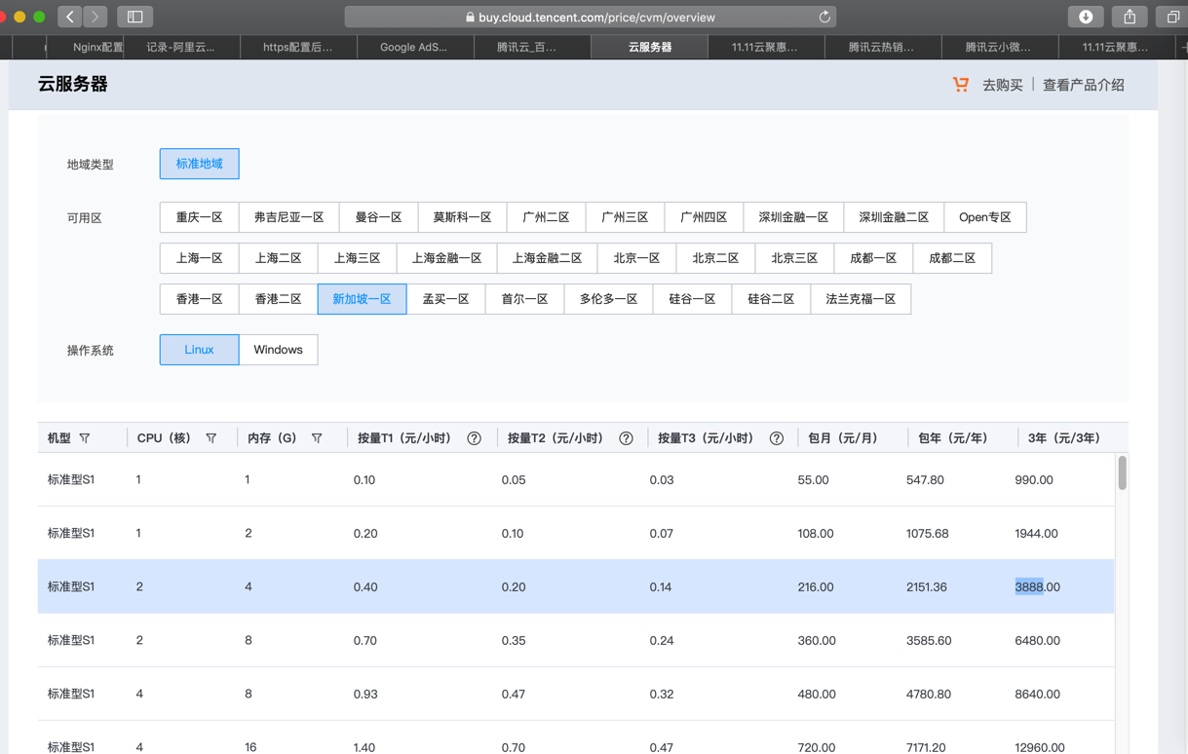Click the 3888.00 three-year price cell
1188x754 pixels.
point(1037,586)
